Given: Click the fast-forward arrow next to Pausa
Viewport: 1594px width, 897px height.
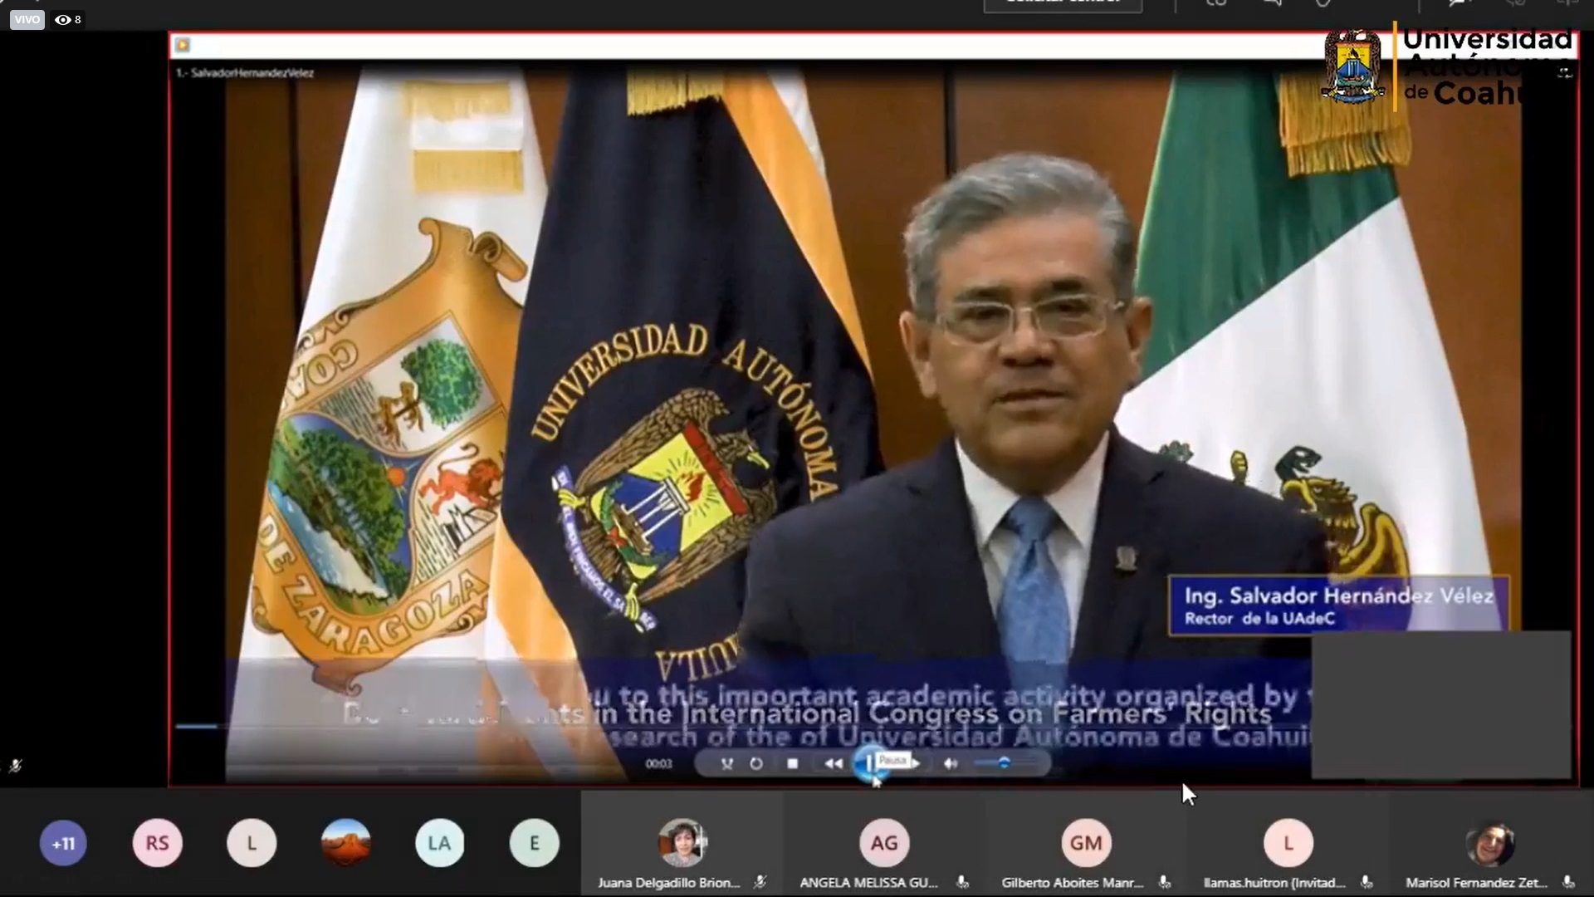Looking at the screenshot, I should [x=916, y=762].
